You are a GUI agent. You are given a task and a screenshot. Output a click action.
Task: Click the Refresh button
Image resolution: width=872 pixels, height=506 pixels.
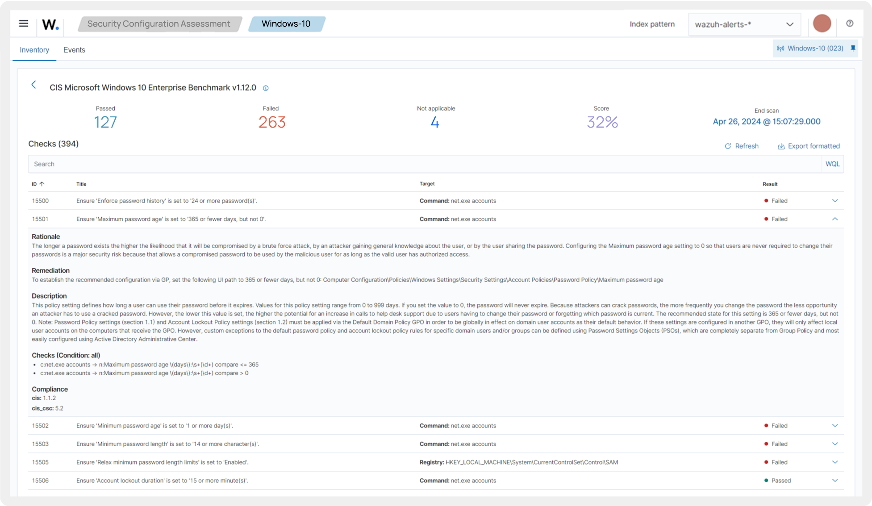click(x=742, y=146)
